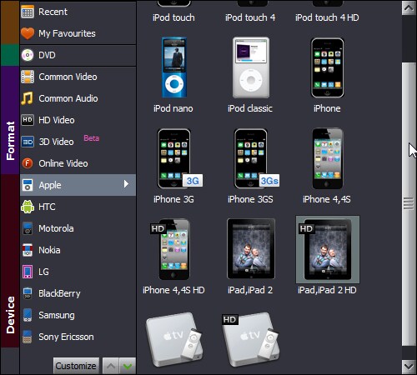Image resolution: width=417 pixels, height=375 pixels.
Task: Select the Apple device category
Action: point(78,185)
